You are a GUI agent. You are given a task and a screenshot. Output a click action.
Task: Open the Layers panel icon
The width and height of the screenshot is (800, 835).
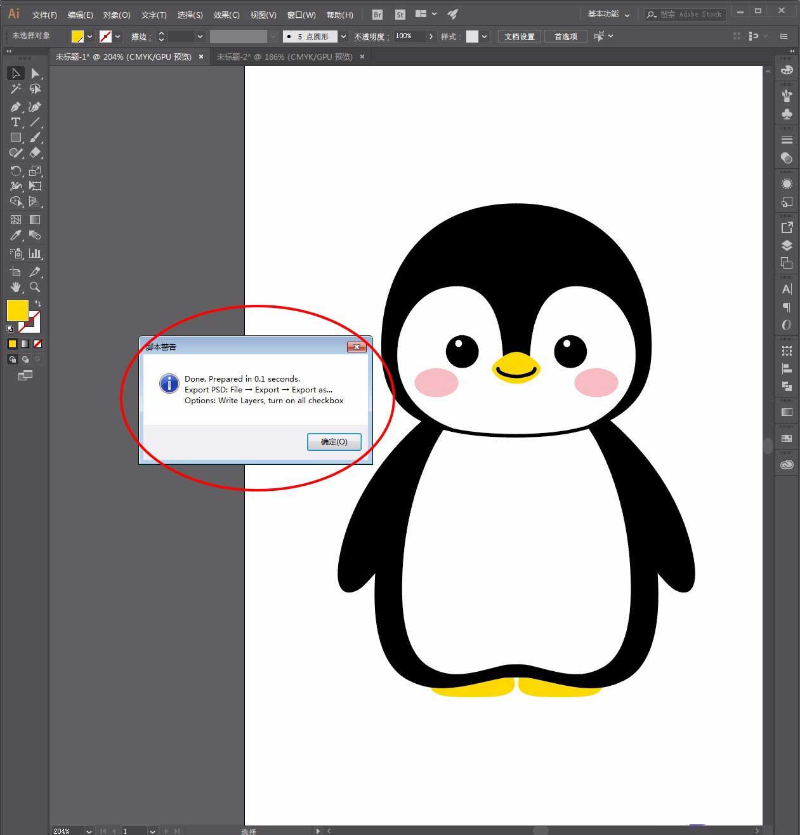pos(787,246)
